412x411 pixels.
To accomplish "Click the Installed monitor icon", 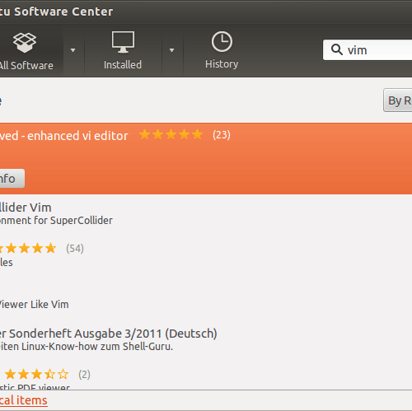I will coord(123,42).
